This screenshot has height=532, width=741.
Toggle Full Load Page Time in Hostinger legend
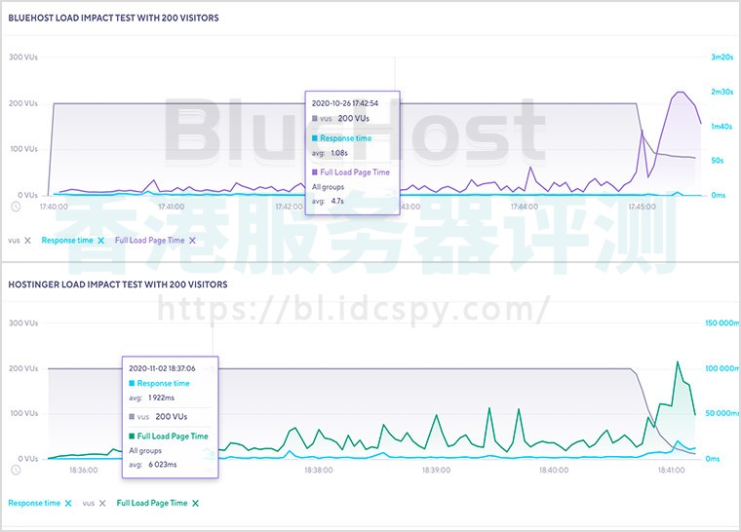pyautogui.click(x=151, y=503)
